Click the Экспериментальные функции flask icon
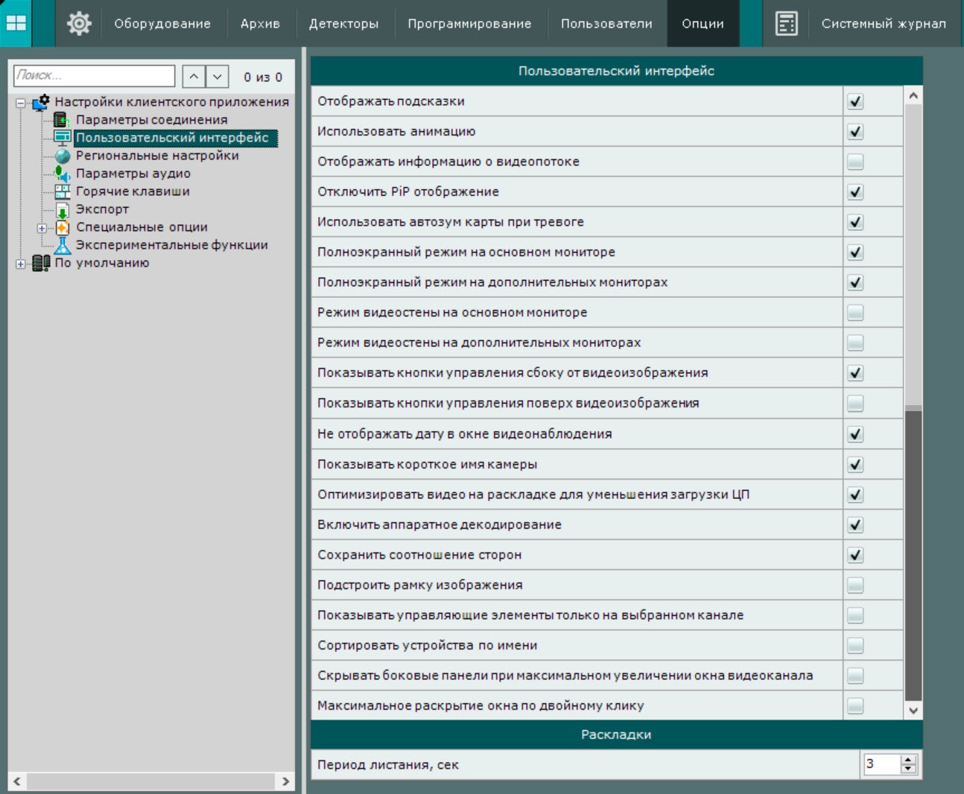 pyautogui.click(x=63, y=245)
